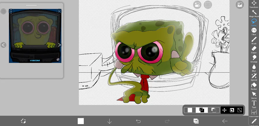Viewport: 259px width, 126px height.
Task: Select the Frame Divider tool
Action: click(254, 113)
